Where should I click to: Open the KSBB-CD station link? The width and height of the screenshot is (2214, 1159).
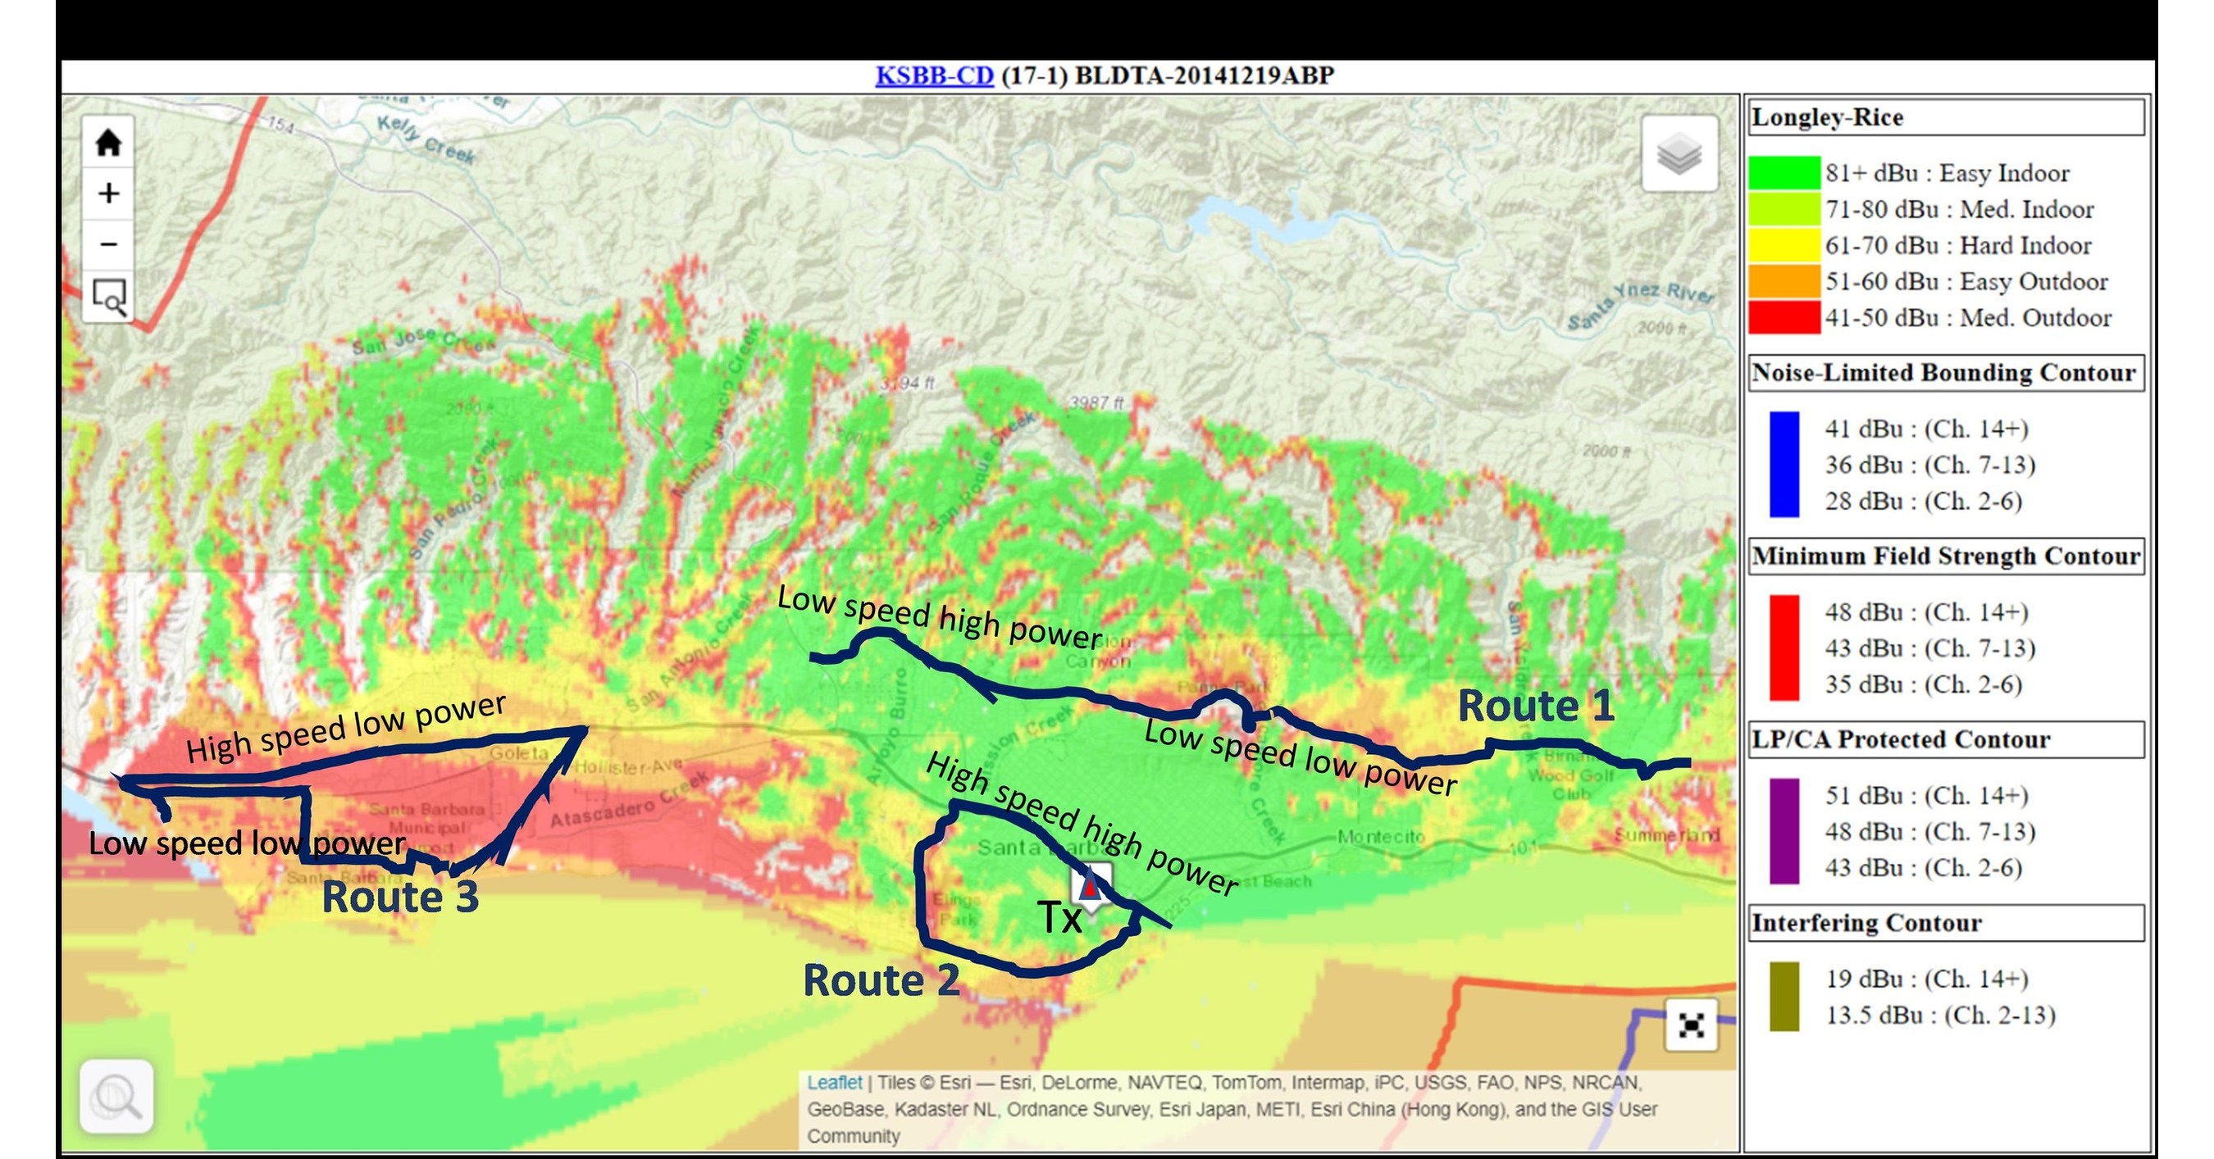coord(933,75)
